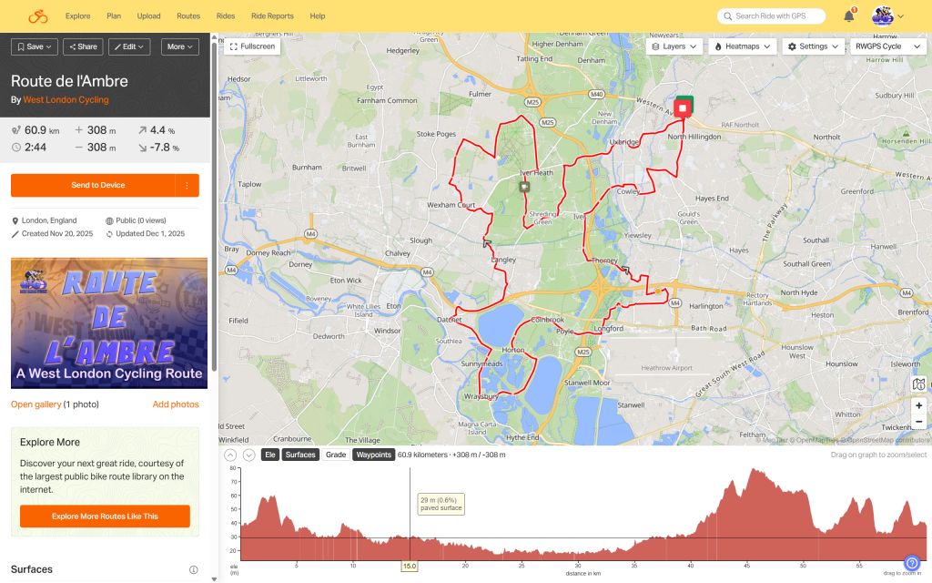This screenshot has height=583, width=932.
Task: Click the help question mark icon
Action: click(912, 563)
